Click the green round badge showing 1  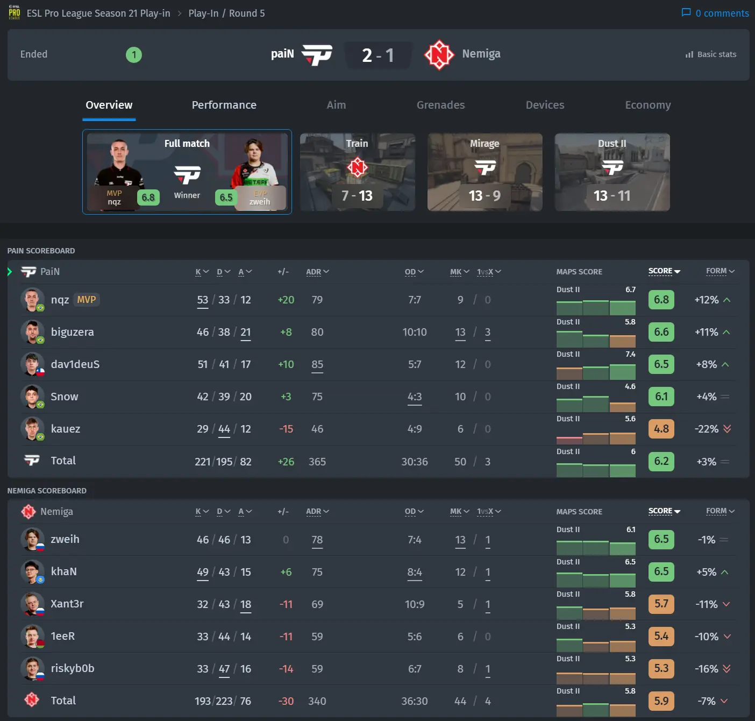click(134, 54)
